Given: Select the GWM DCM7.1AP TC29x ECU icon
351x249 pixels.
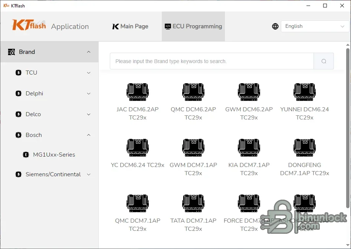Looking at the screenshot, I should point(193,148).
